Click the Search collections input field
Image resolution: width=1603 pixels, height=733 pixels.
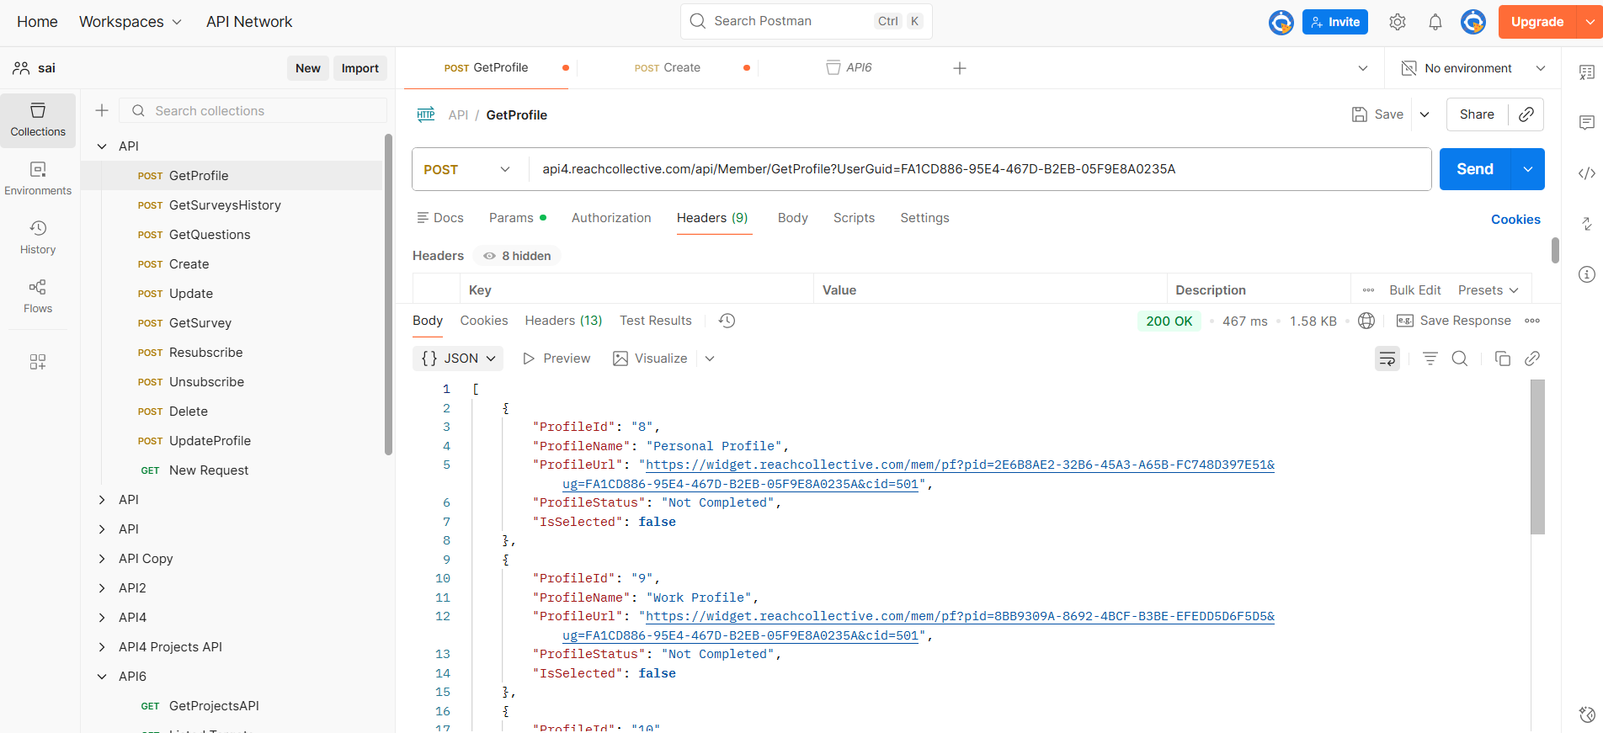(261, 111)
